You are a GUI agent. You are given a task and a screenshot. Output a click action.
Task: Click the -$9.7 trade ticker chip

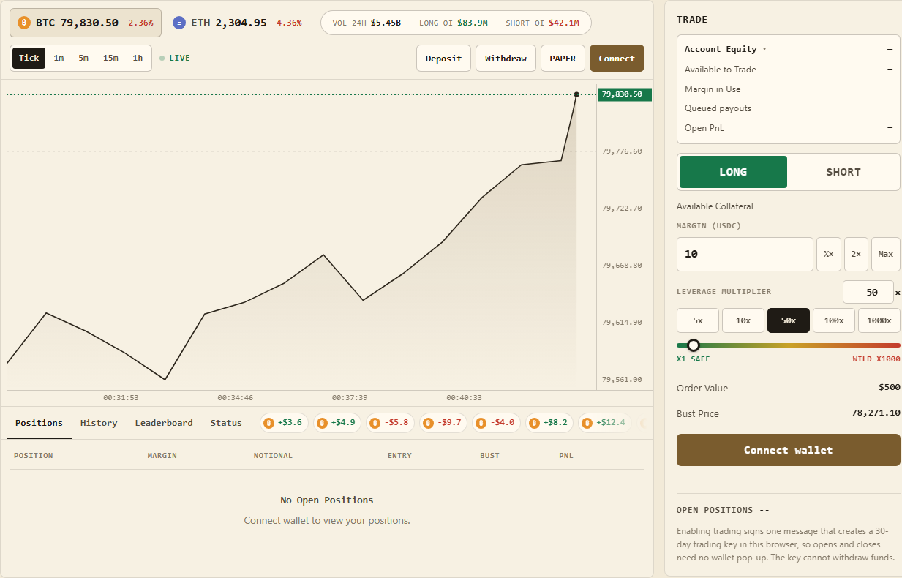point(443,423)
